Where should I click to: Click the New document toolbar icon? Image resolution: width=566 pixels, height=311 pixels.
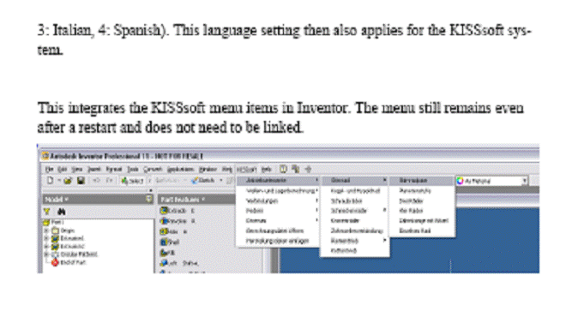point(51,180)
